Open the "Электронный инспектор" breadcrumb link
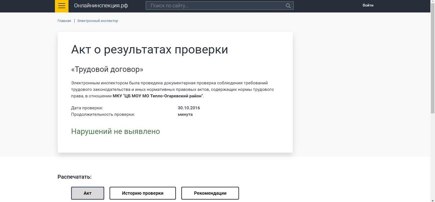This screenshot has width=435, height=202. (98, 21)
